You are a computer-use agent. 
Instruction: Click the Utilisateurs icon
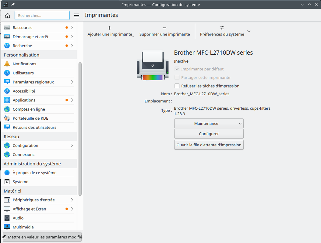7,73
